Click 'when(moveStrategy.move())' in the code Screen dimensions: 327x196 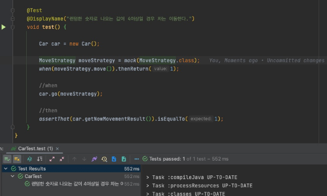point(77,69)
